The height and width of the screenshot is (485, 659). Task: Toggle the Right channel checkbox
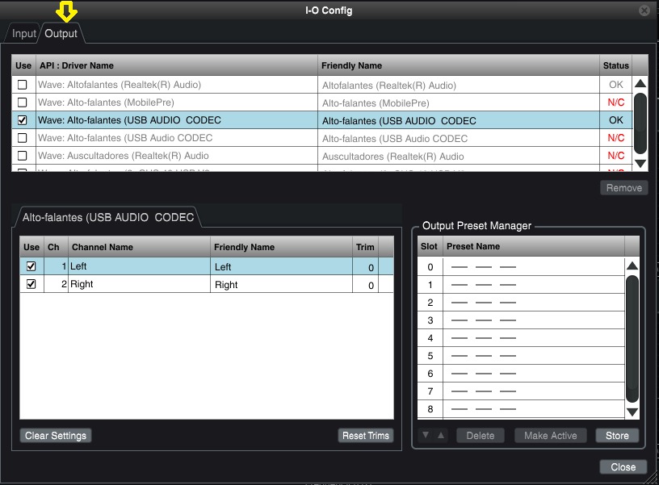[31, 284]
